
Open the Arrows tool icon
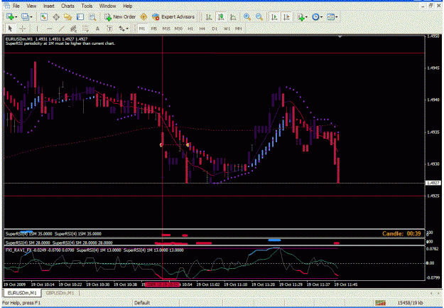coord(121,28)
